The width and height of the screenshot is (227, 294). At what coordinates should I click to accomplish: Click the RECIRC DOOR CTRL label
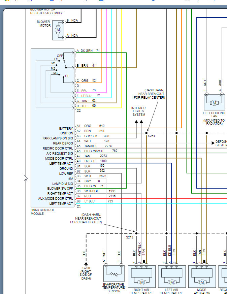pyautogui.click(x=58, y=148)
